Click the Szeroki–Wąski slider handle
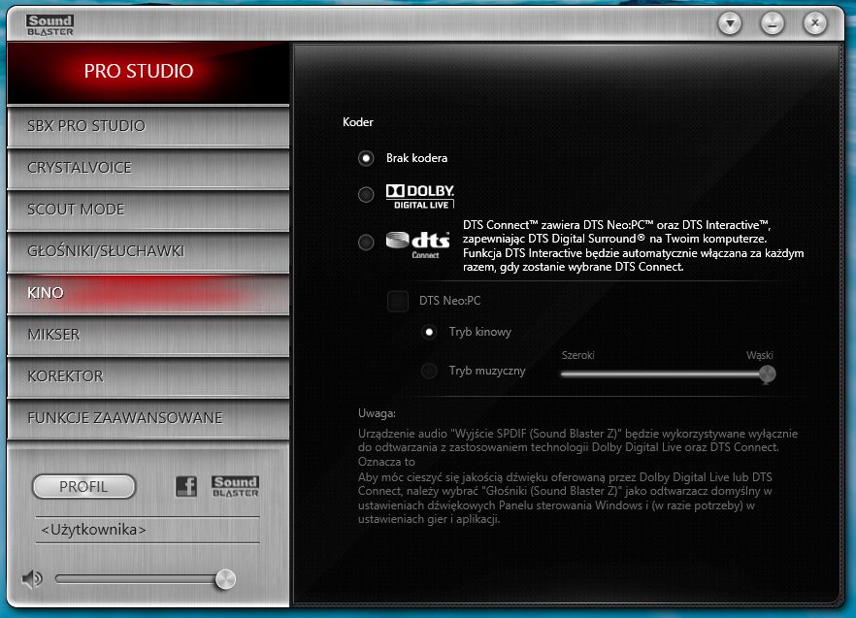Screen dimensions: 856x618 point(767,374)
